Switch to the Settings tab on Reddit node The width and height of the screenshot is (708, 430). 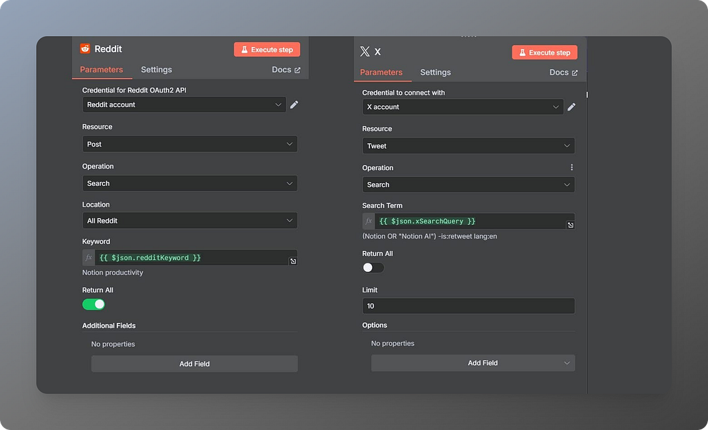pos(156,69)
